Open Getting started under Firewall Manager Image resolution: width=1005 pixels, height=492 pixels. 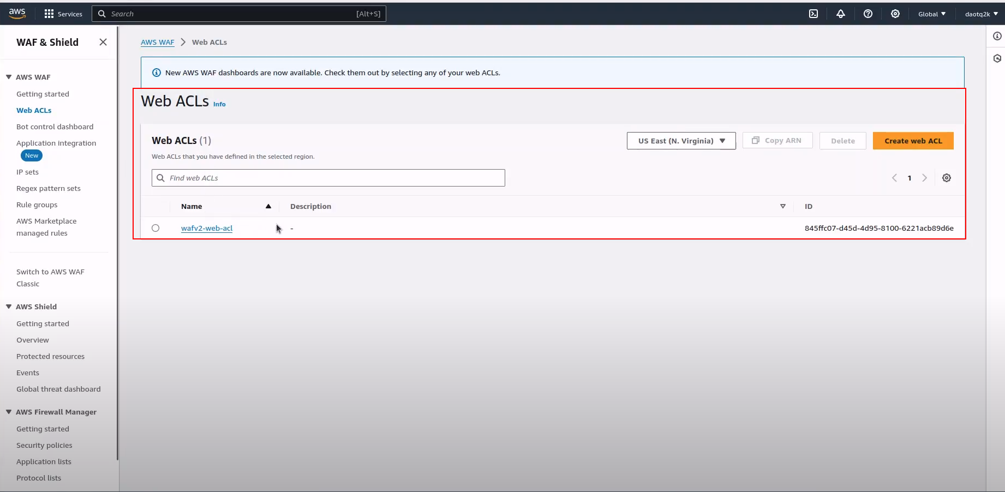[43, 429]
